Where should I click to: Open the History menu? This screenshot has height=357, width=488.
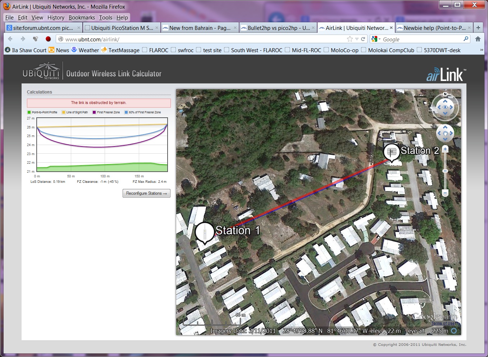(56, 17)
